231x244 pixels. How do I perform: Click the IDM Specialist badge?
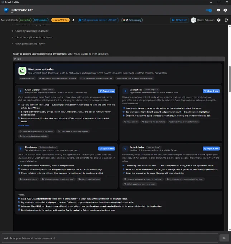(41, 20)
